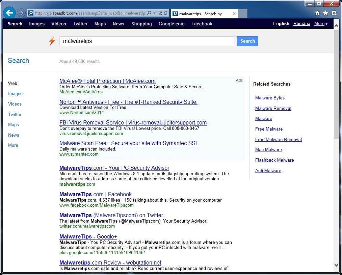The height and width of the screenshot is (275, 342).
Task: Open MalwareTips on Twitter result
Action: point(111,215)
